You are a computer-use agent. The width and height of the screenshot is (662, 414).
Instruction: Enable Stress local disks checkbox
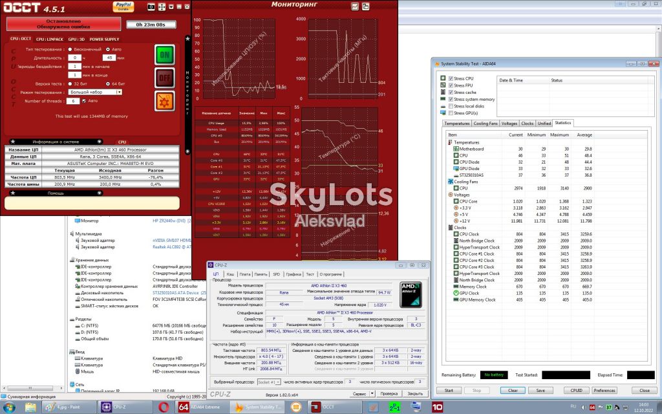coord(451,106)
